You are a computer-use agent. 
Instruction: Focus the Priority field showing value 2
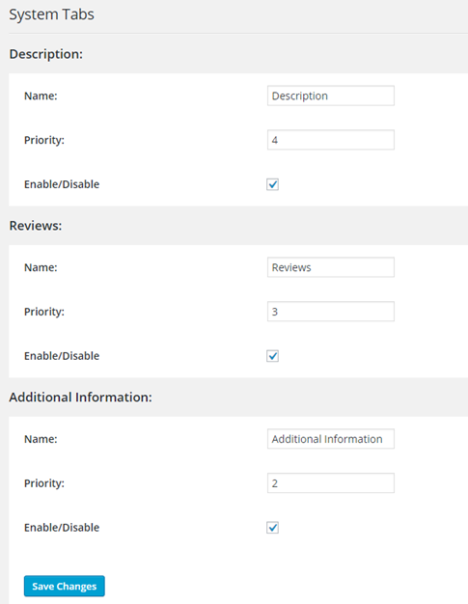click(x=331, y=483)
